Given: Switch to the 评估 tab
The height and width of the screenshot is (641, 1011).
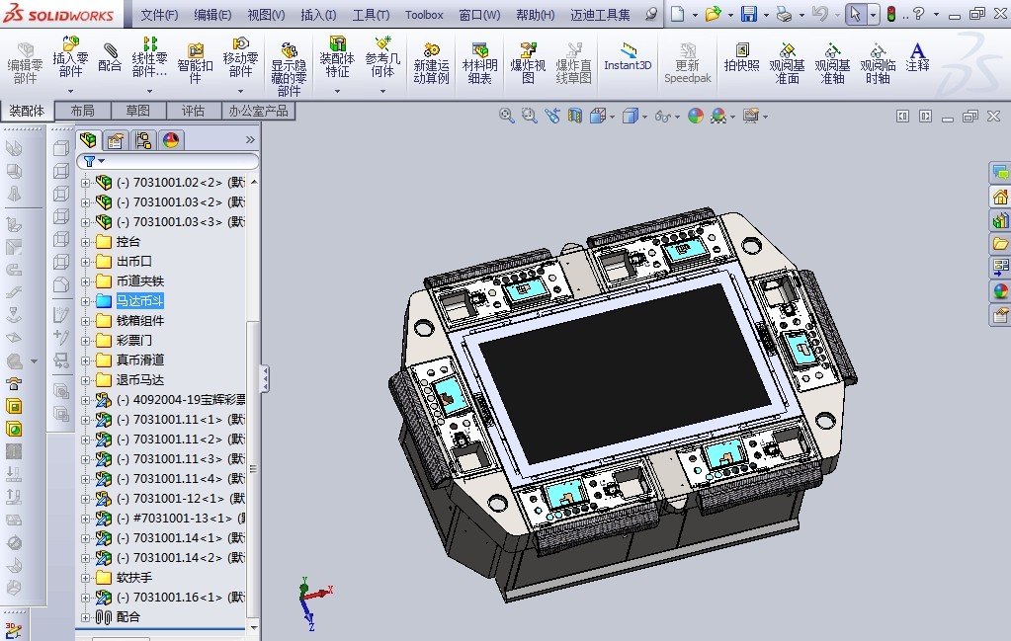Looking at the screenshot, I should coord(196,111).
